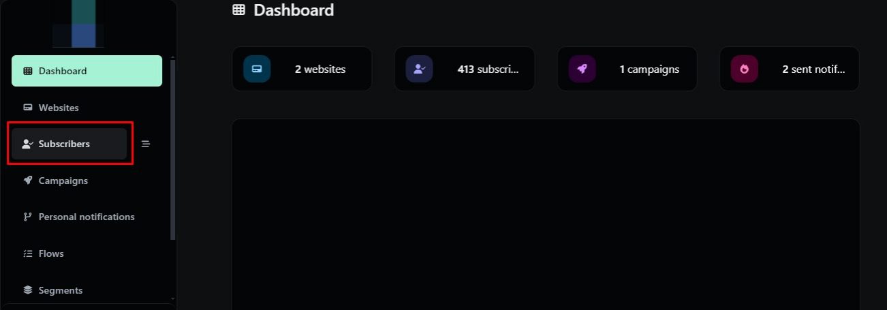This screenshot has height=310, width=887.
Task: Click the fire icon in sent notifications card
Action: 744,69
